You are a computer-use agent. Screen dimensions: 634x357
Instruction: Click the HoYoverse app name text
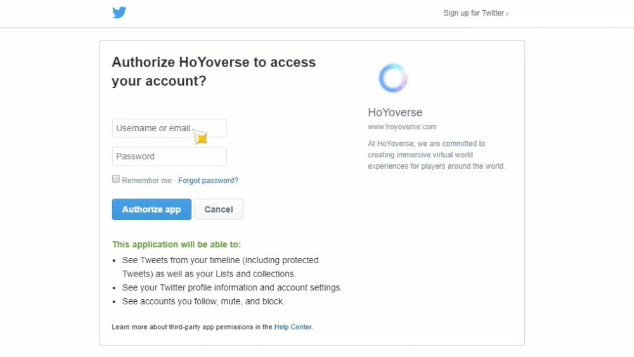[395, 112]
